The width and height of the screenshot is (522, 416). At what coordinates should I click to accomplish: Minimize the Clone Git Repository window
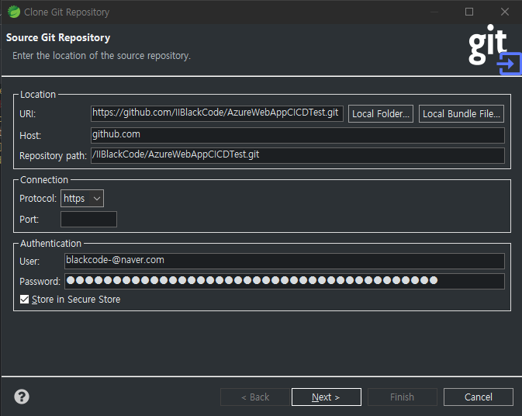coord(434,12)
